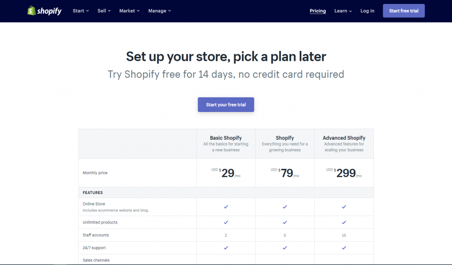This screenshot has width=452, height=265.
Task: Click the Monthly price row label
Action: pyautogui.click(x=95, y=173)
